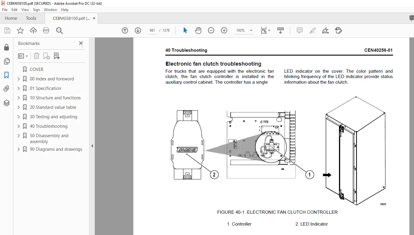Screen dimensions: 414x235
Task: Jump to 90 Diagrams and drawings bookmark
Action: [x=56, y=149]
